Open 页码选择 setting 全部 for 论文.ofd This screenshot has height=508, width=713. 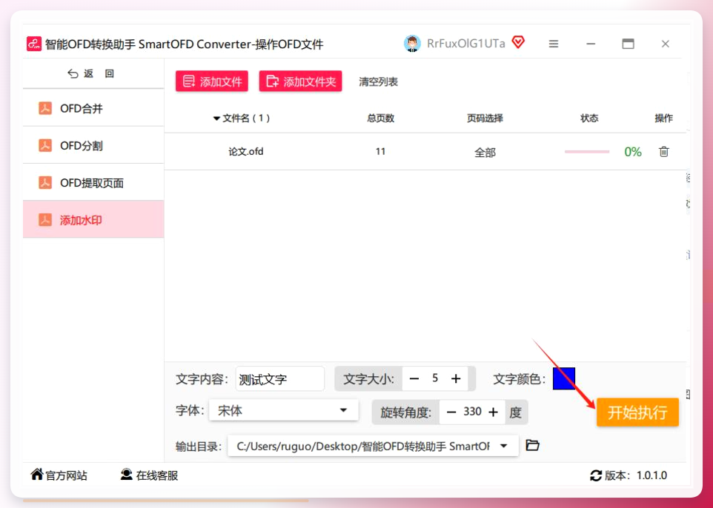485,153
